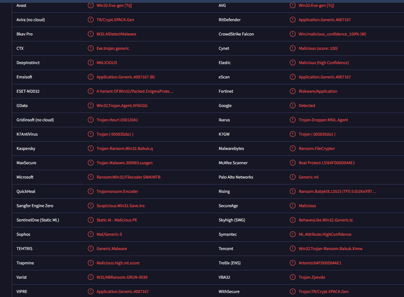Click the alert icon in the Cynet row
The image size is (404, 297).
coord(293,48)
